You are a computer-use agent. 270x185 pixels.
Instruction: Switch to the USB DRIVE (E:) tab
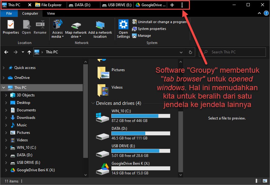click(x=117, y=5)
